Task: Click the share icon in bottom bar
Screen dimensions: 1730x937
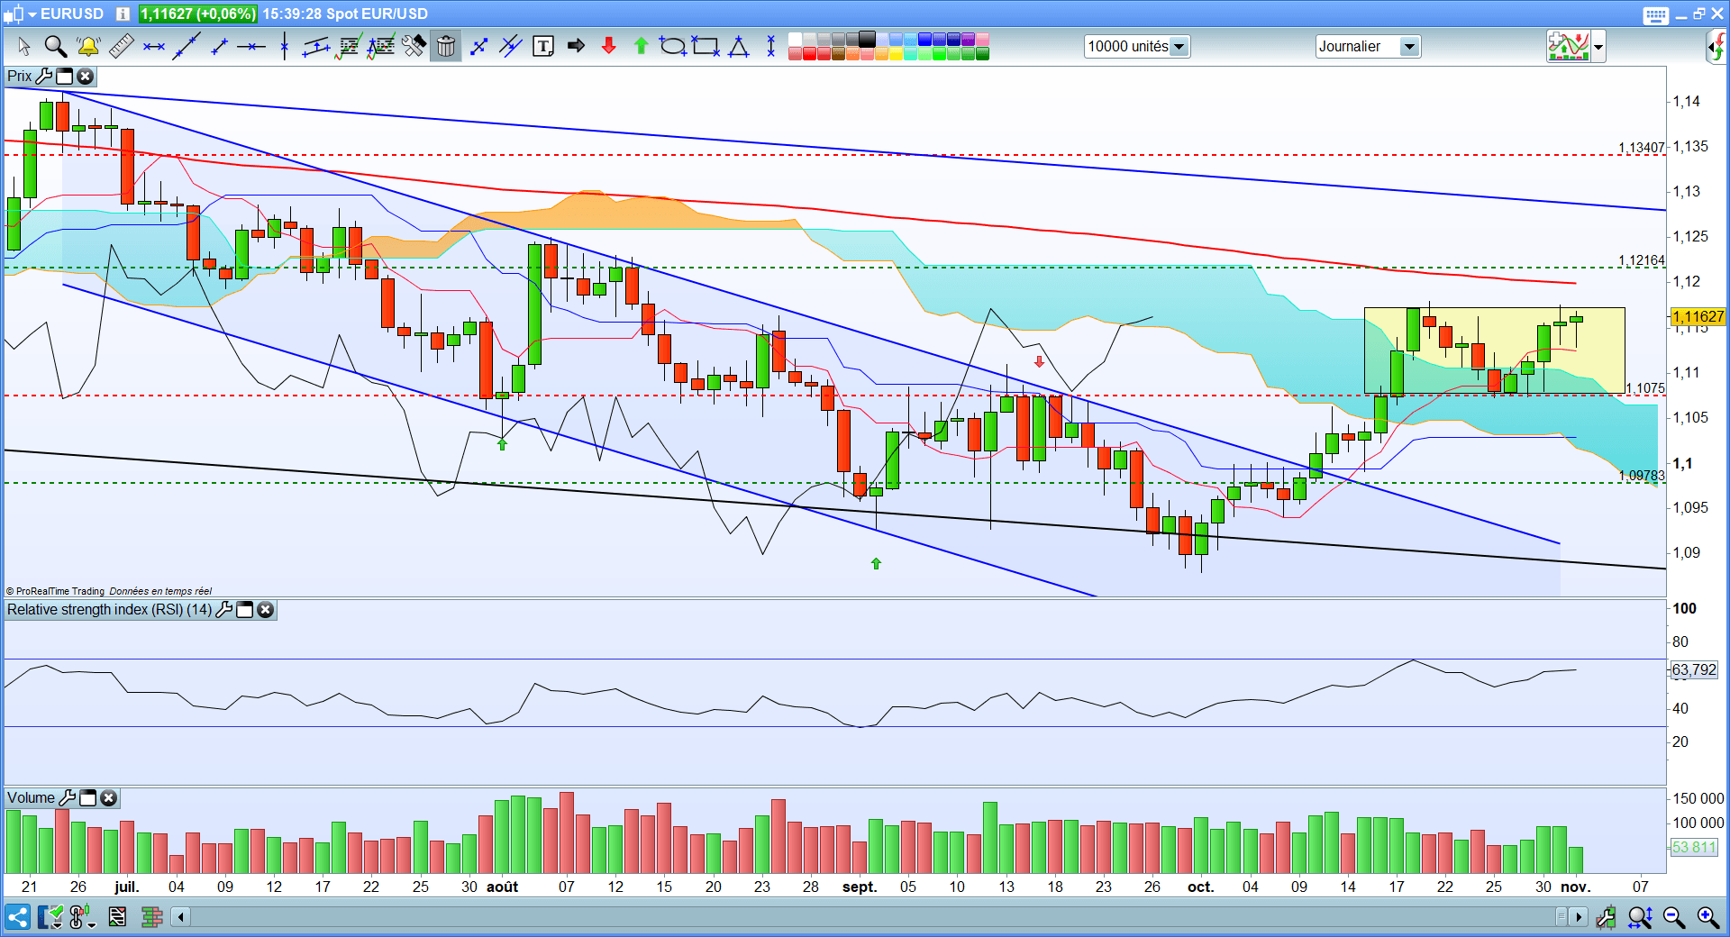Action: pos(17,917)
